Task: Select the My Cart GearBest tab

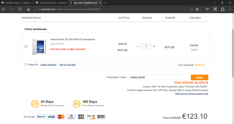Action: click(x=86, y=3)
